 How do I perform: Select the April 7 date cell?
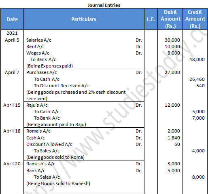[x=12, y=72]
